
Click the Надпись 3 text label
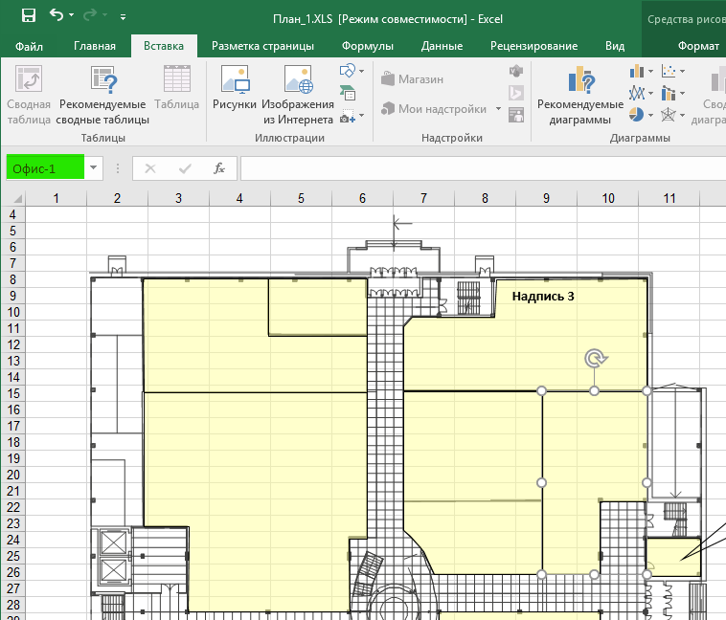click(543, 297)
